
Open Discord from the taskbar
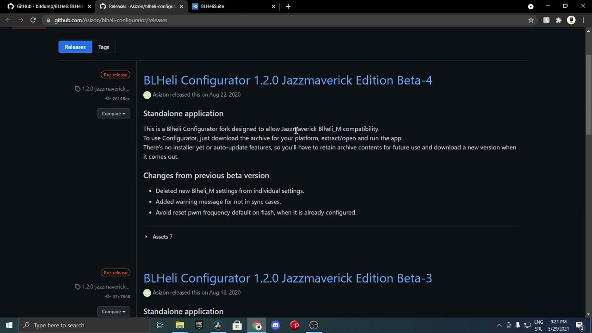275,325
